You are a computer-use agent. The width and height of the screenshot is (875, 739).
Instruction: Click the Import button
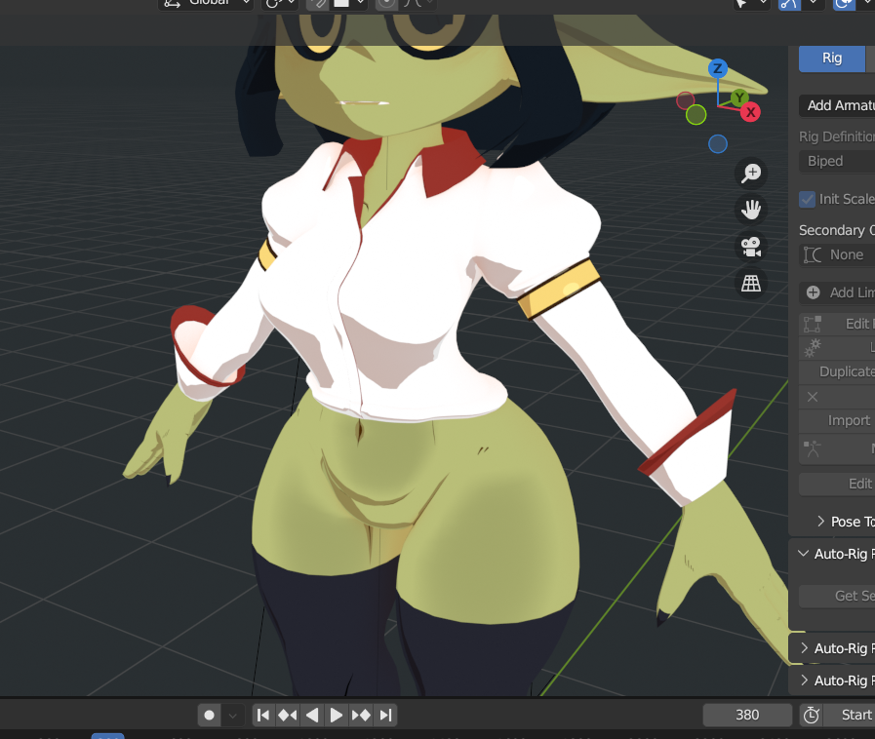[x=837, y=420]
